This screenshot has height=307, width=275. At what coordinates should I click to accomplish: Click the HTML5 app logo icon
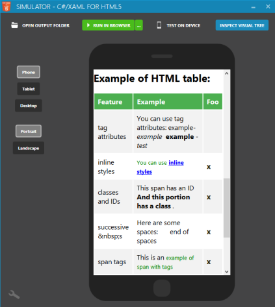pyautogui.click(x=7, y=6)
